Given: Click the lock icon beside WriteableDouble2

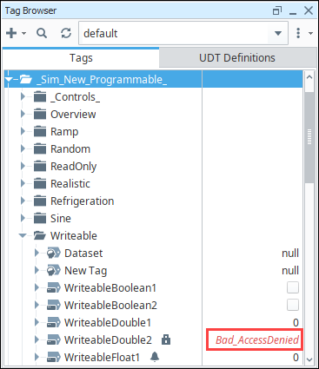Looking at the screenshot, I should (x=166, y=339).
